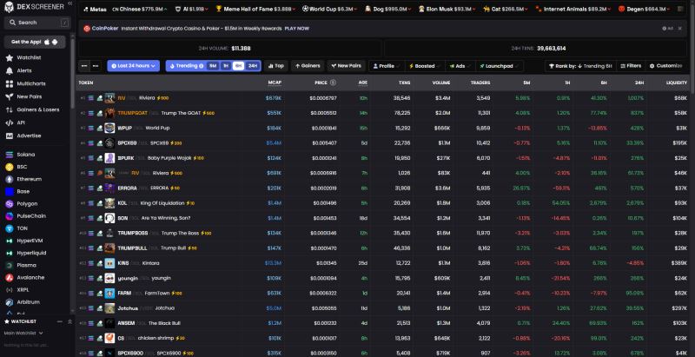Open the Jotchua token row
Viewport: 695px width, 357px height.
click(382, 307)
